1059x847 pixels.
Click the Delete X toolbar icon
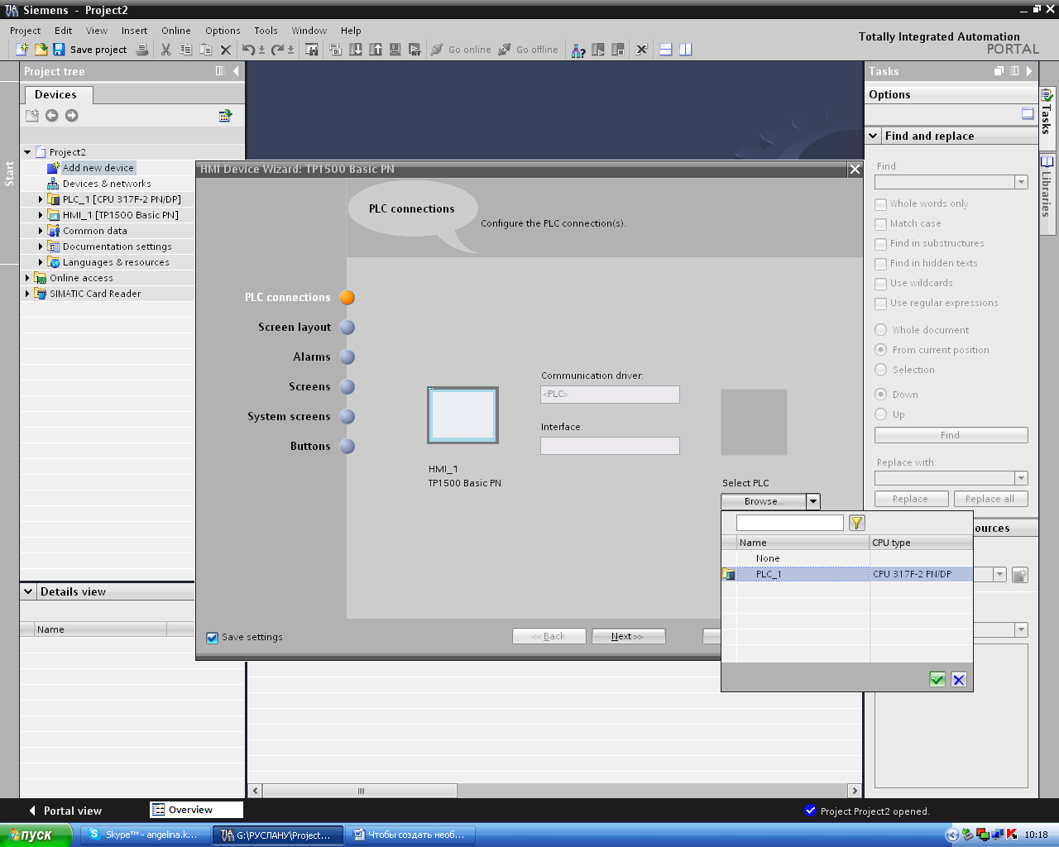(x=225, y=50)
